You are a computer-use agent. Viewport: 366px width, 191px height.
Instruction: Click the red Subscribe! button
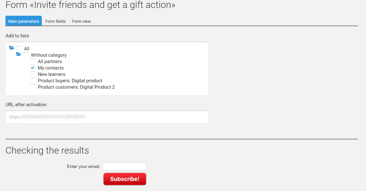point(125,179)
